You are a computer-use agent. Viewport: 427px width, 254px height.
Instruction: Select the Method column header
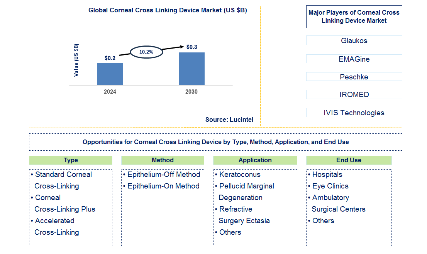(163, 160)
